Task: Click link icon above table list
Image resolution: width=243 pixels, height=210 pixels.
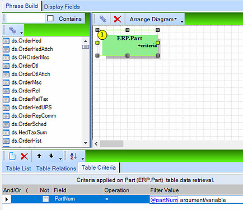Action: pos(12,30)
